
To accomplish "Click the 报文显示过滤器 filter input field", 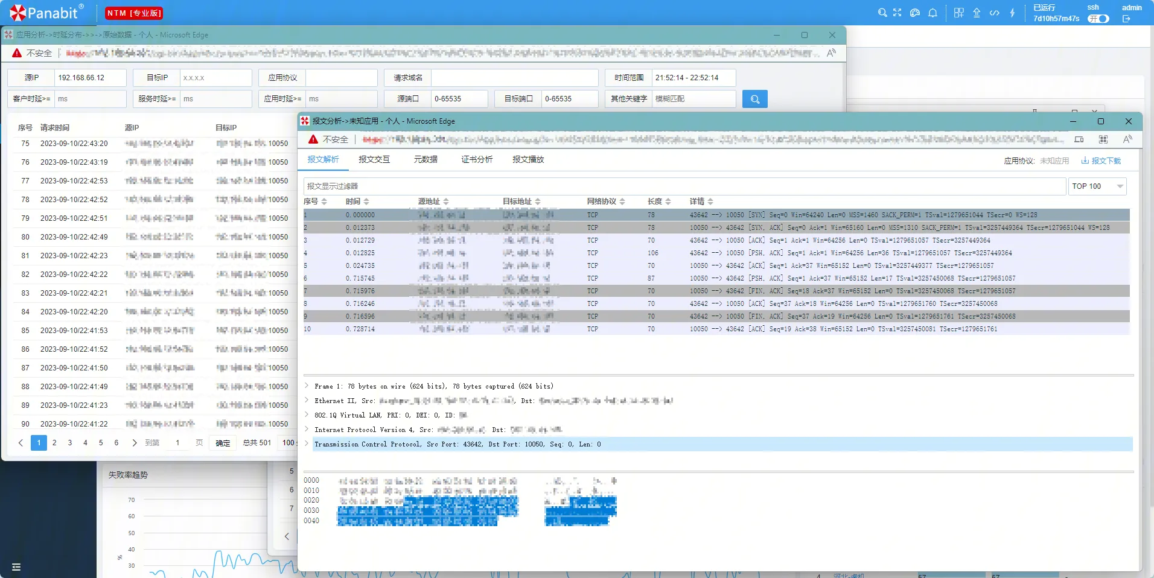I will click(x=684, y=186).
